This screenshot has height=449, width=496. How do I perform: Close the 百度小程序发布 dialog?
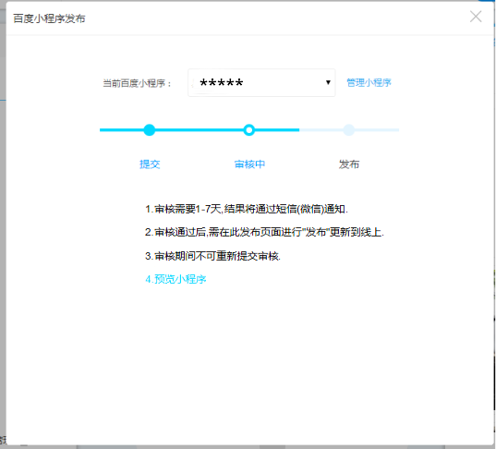(x=476, y=17)
